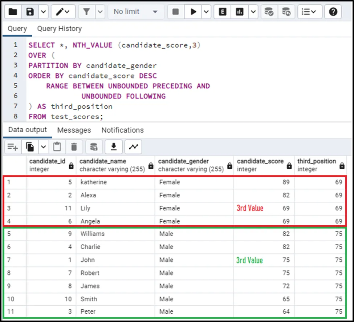Expand the Edit pencil dropdown
354x322 pixels.
(63, 12)
